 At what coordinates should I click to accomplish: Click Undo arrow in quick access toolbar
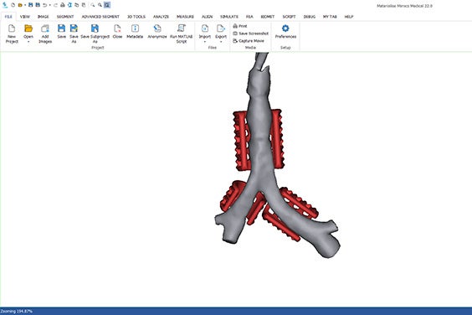pyautogui.click(x=45, y=5)
